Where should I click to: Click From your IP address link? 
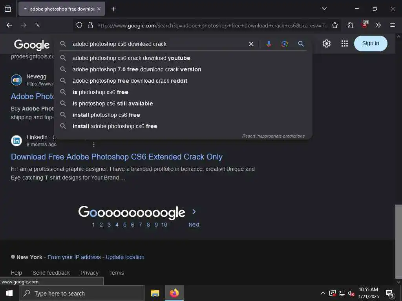[74, 257]
